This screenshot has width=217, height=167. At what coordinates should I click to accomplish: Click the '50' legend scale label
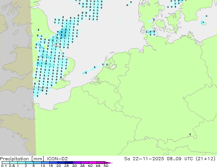point(106,166)
